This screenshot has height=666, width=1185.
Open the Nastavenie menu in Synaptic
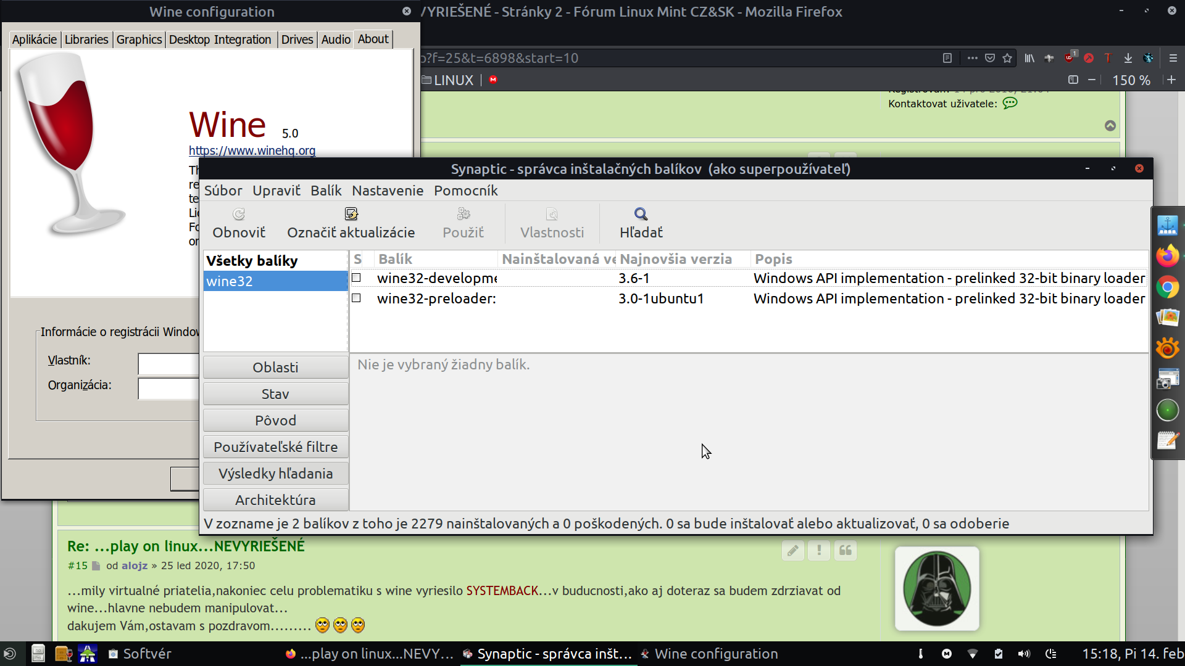(388, 191)
